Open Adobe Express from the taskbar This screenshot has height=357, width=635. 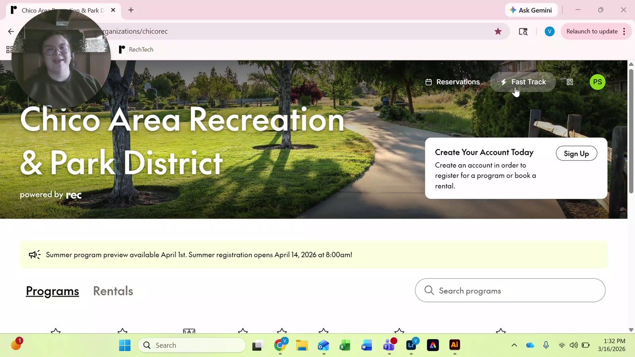pyautogui.click(x=433, y=345)
